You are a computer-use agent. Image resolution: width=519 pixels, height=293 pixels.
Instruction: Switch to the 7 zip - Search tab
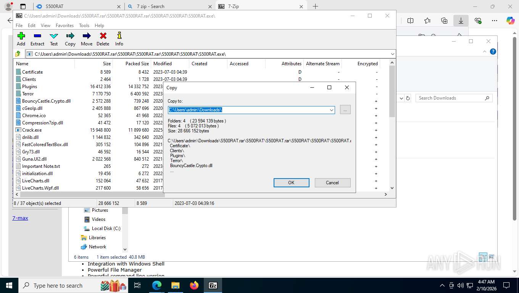[170, 6]
